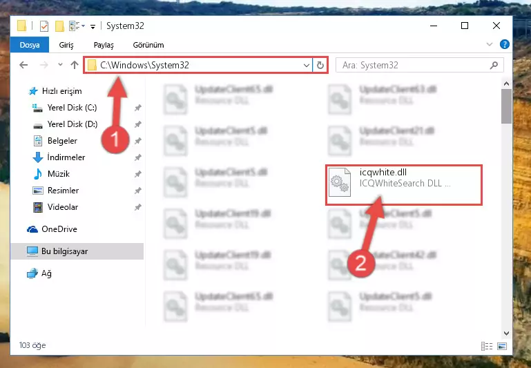Click the pin icon next to İndirmeler
The height and width of the screenshot is (368, 531).
pyautogui.click(x=138, y=157)
